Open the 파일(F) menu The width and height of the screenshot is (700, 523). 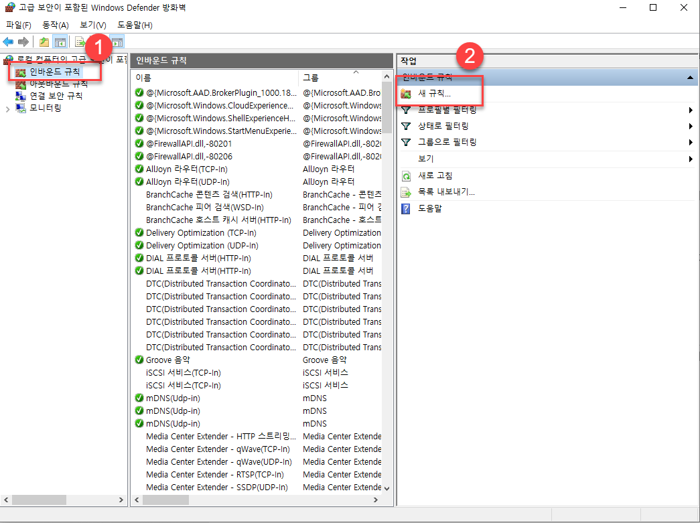(18, 25)
